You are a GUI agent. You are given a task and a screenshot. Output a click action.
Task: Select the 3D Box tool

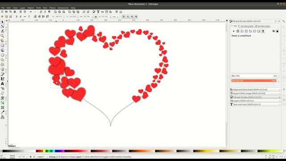(2, 50)
